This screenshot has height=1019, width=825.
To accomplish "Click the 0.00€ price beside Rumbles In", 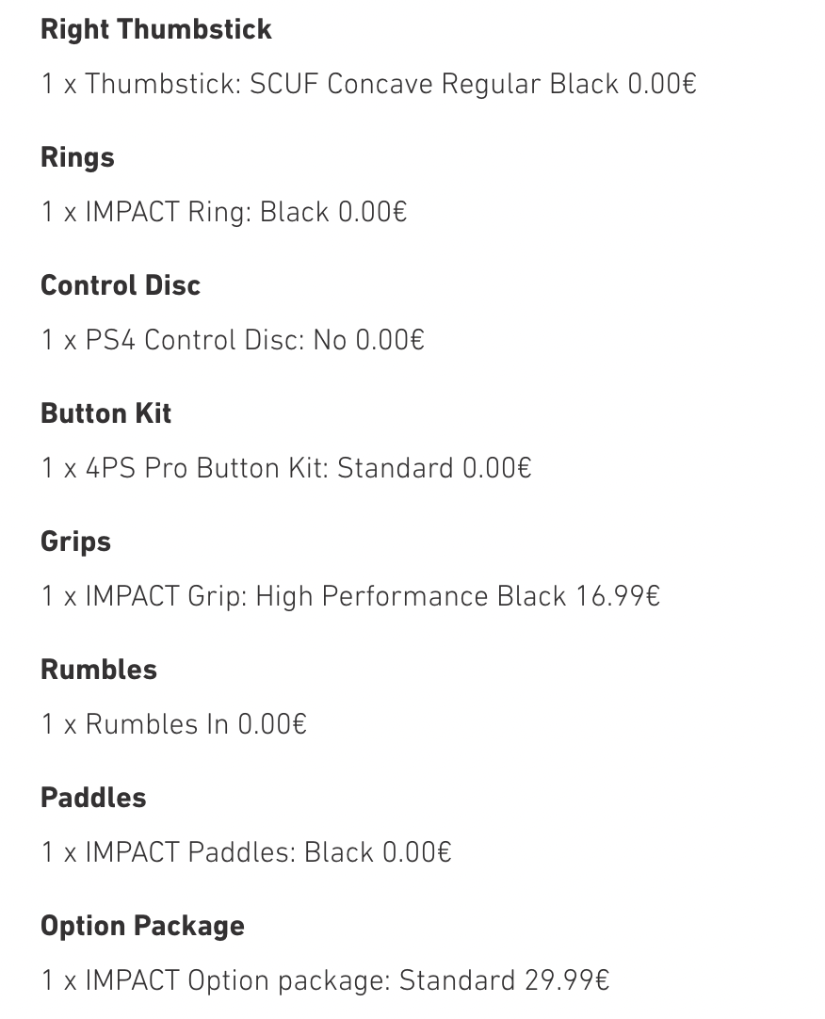I will point(272,724).
